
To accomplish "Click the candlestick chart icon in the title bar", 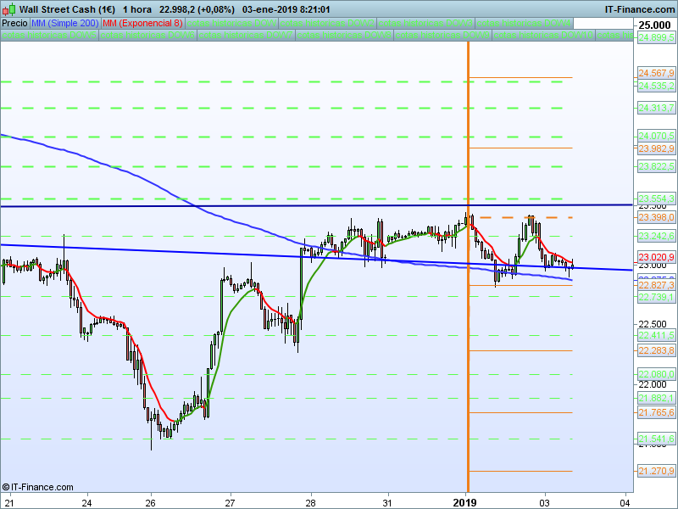I will click(x=8, y=9).
